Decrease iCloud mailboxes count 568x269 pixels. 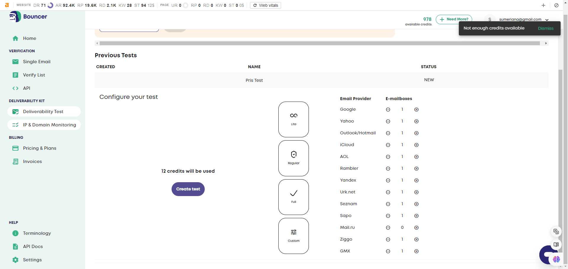[x=388, y=145]
